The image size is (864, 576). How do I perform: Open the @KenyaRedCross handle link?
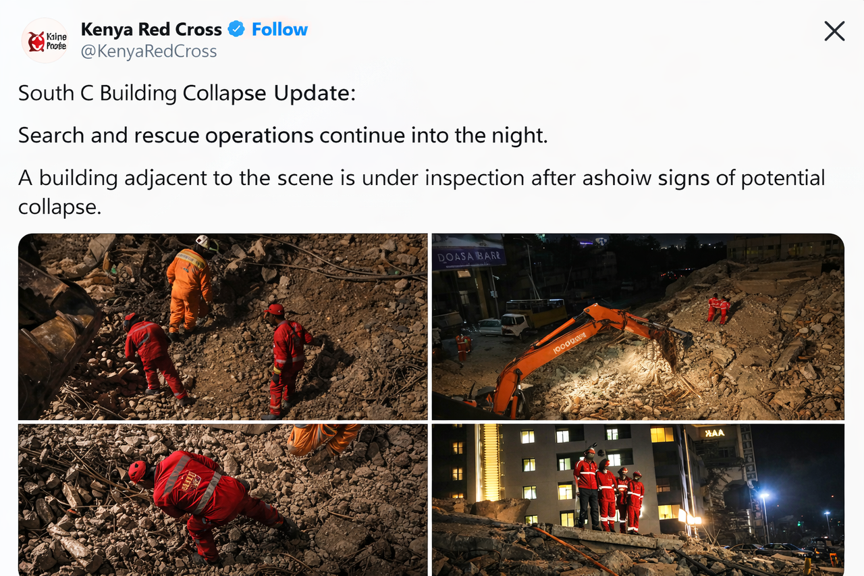148,51
